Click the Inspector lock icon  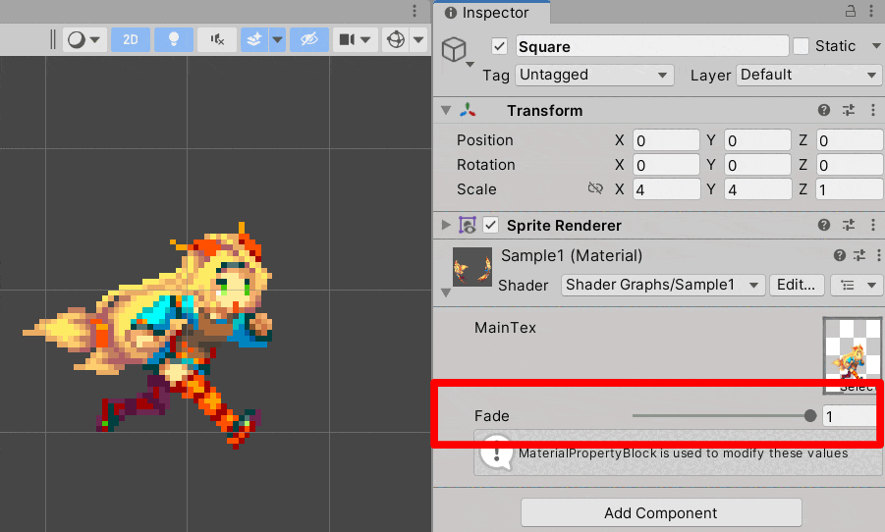pyautogui.click(x=850, y=11)
